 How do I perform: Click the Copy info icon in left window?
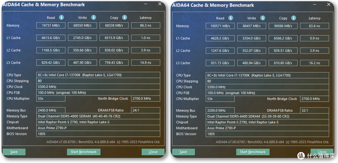125,18
